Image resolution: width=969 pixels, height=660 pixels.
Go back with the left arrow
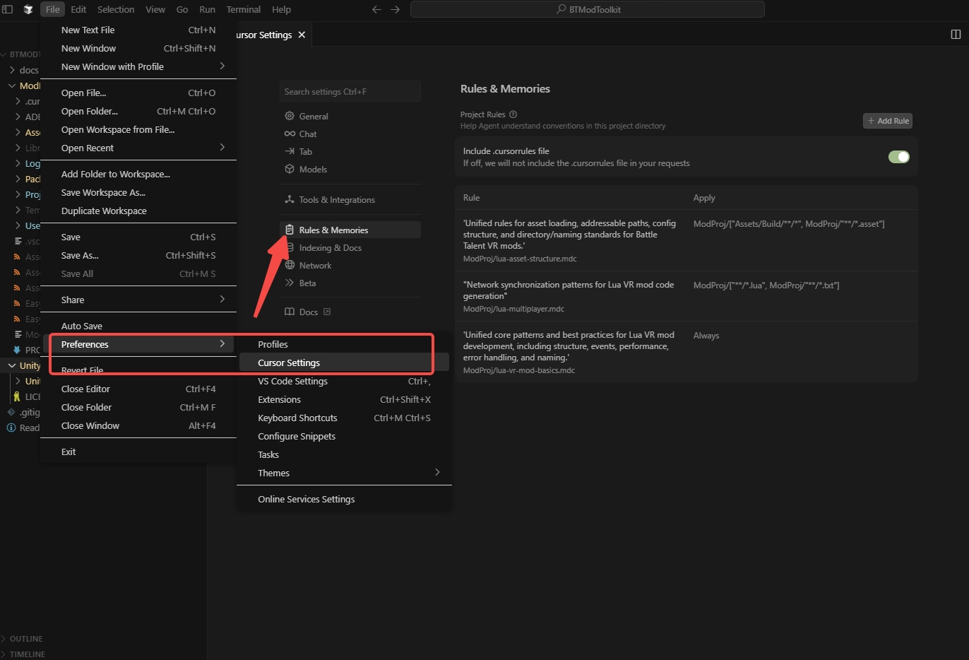[x=376, y=9]
